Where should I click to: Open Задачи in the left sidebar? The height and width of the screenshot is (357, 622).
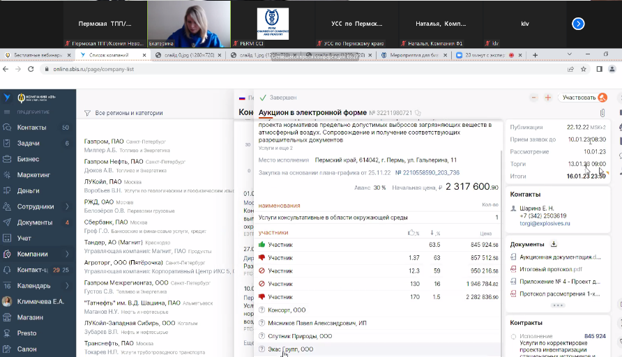click(x=29, y=143)
